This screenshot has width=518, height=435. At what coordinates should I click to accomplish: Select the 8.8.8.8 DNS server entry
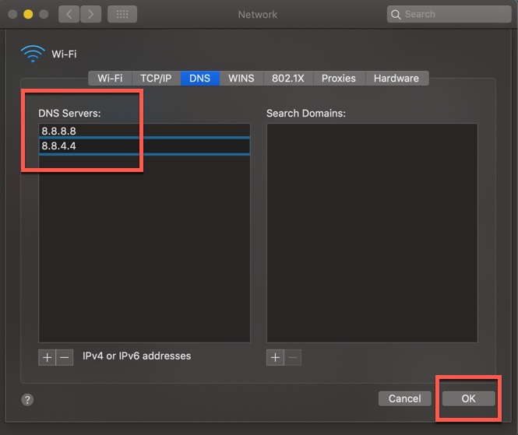coord(144,132)
